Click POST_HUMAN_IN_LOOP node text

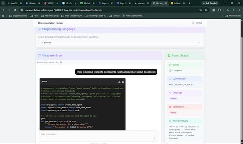[181, 85]
